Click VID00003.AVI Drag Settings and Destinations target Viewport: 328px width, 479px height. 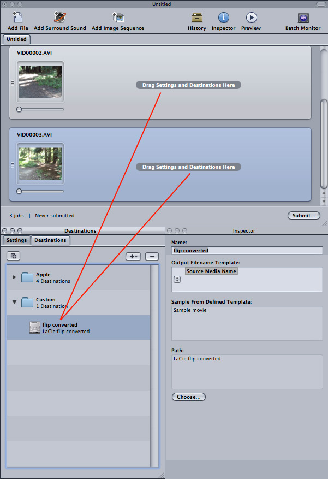189,167
